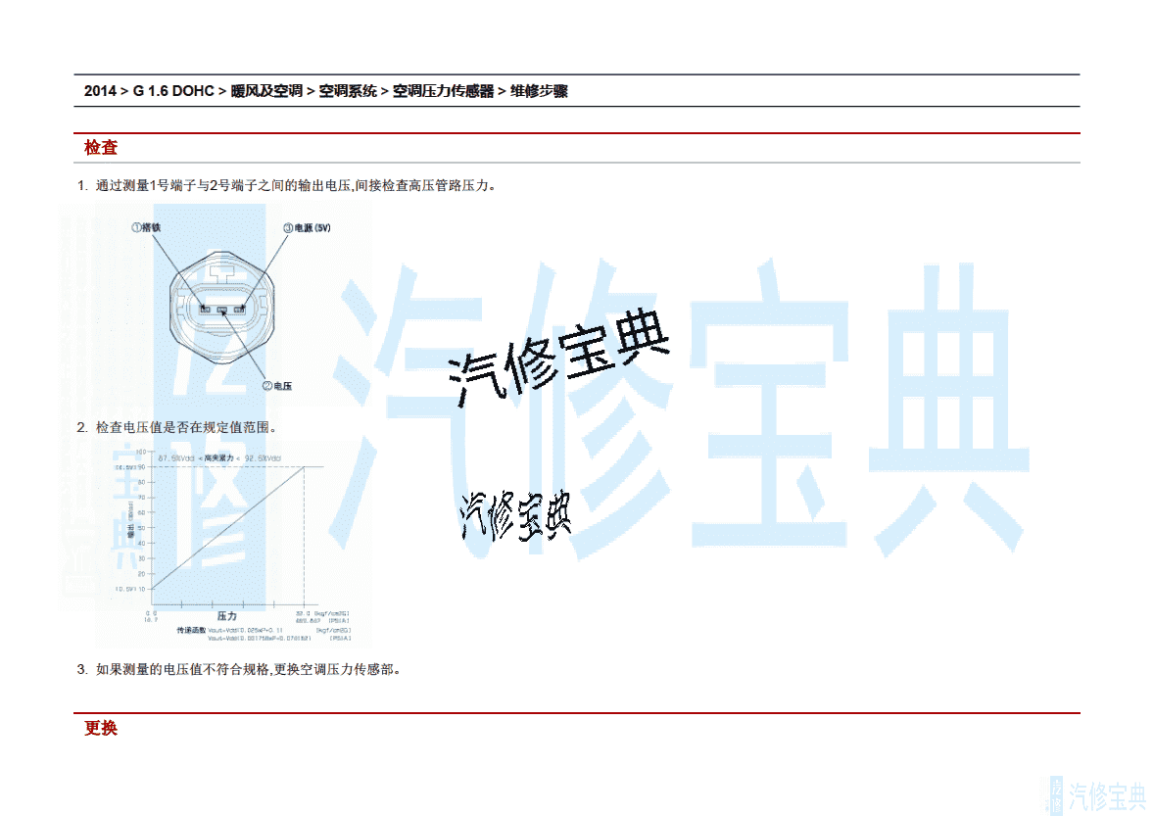The width and height of the screenshot is (1154, 816).
Task: Click the '①搭铁' connector label
Action: pos(147,227)
